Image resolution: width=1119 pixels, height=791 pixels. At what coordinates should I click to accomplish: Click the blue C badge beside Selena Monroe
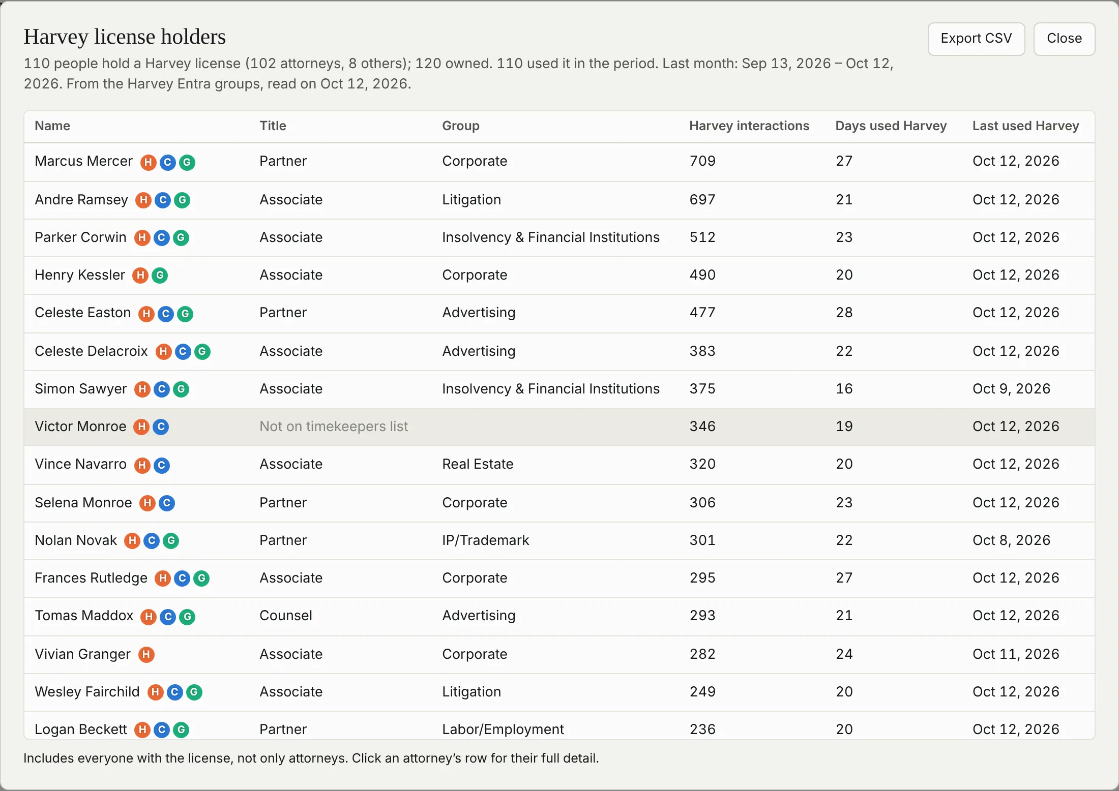pos(167,503)
